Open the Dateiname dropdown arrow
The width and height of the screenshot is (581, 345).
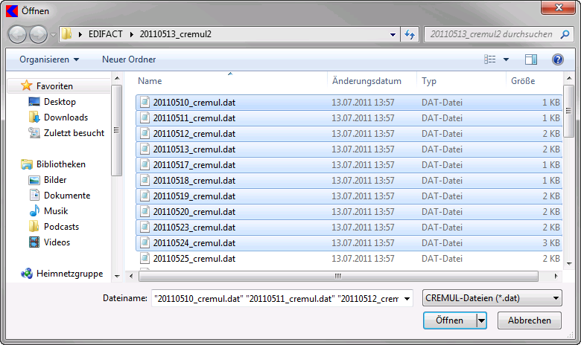pyautogui.click(x=407, y=299)
